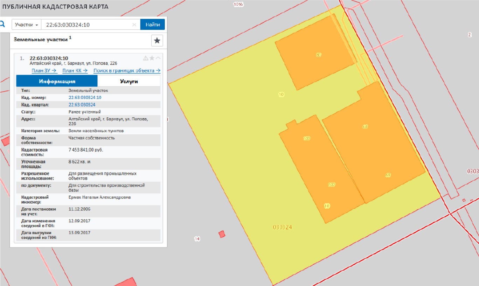
Task: Click the warning triangle icon on result
Action: (x=146, y=58)
